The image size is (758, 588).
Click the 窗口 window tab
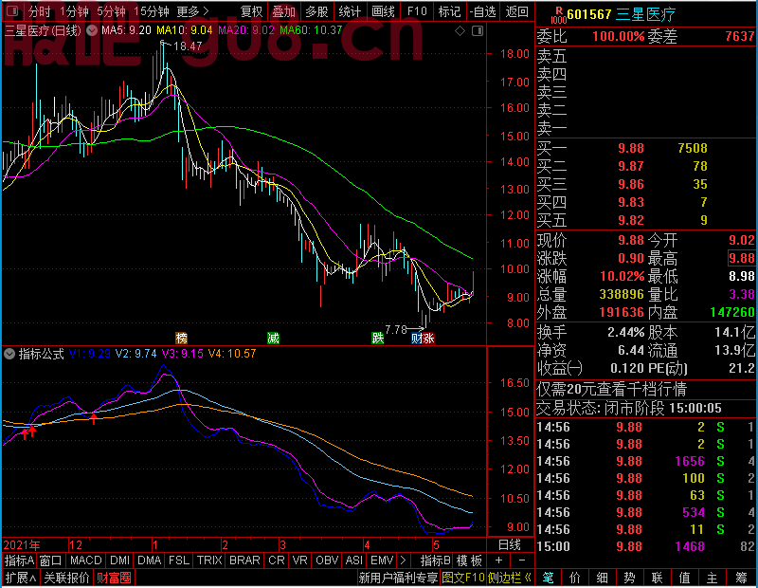tap(51, 560)
